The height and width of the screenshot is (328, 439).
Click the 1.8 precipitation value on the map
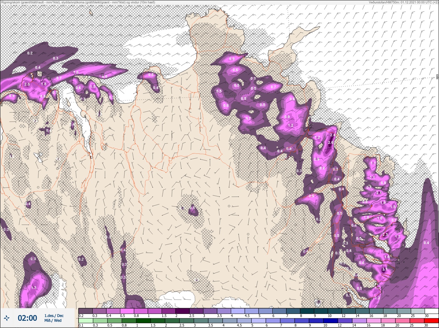click(44, 84)
